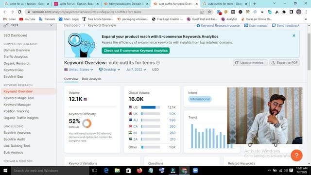
Task: Open Organic Research in sidebar
Action: coord(17,63)
